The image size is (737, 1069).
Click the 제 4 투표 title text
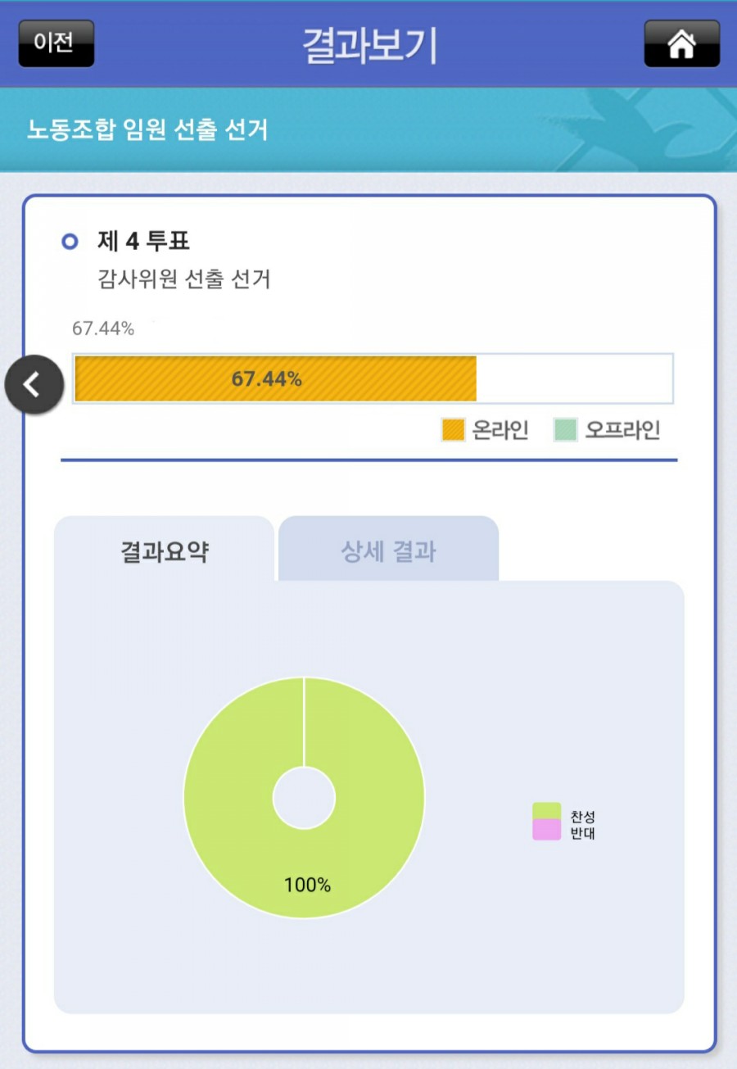[143, 242]
